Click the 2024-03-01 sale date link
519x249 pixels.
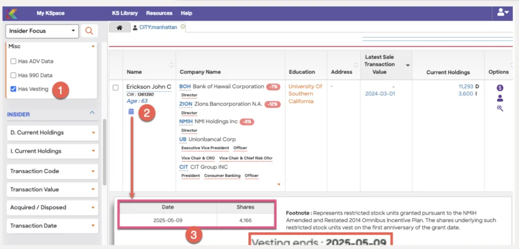(380, 94)
